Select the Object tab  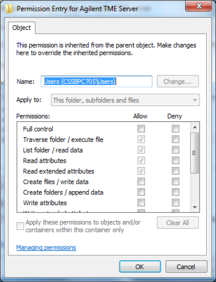pos(22,28)
